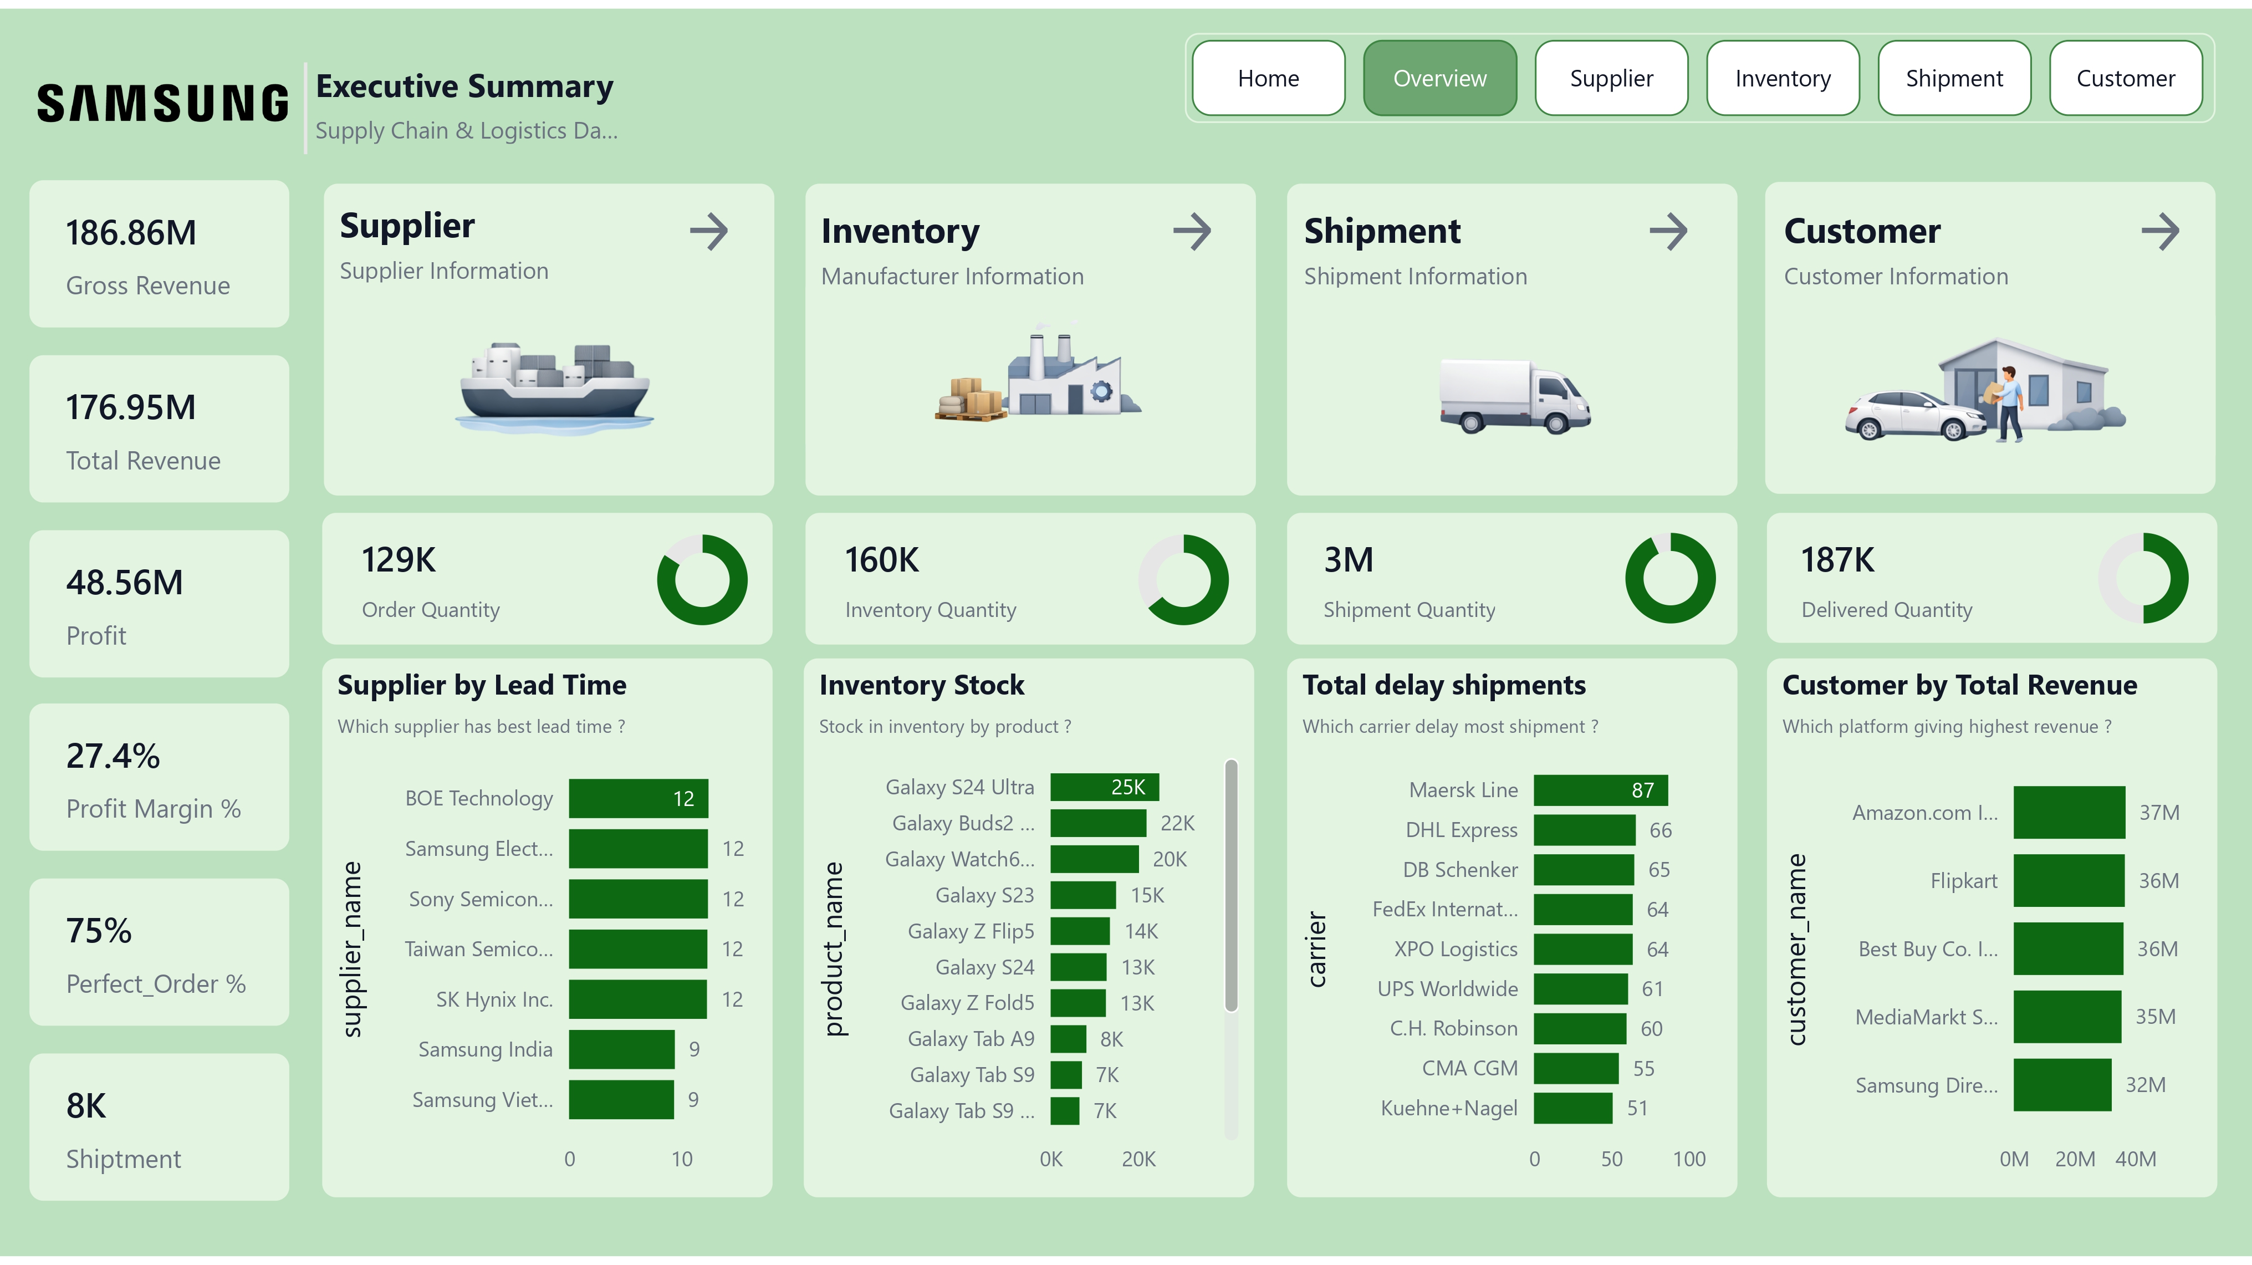Click the 'CMA CGM' carrier label
This screenshot has height=1265, width=2252.
(x=1469, y=1068)
